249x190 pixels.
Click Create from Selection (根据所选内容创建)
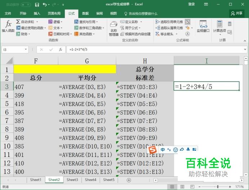(135, 34)
